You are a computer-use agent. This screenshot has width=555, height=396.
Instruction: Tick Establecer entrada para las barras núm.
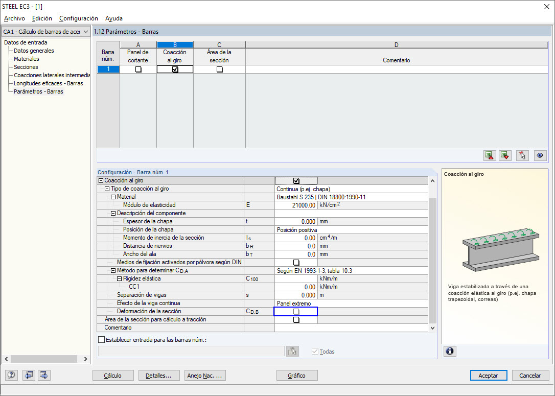click(102, 340)
